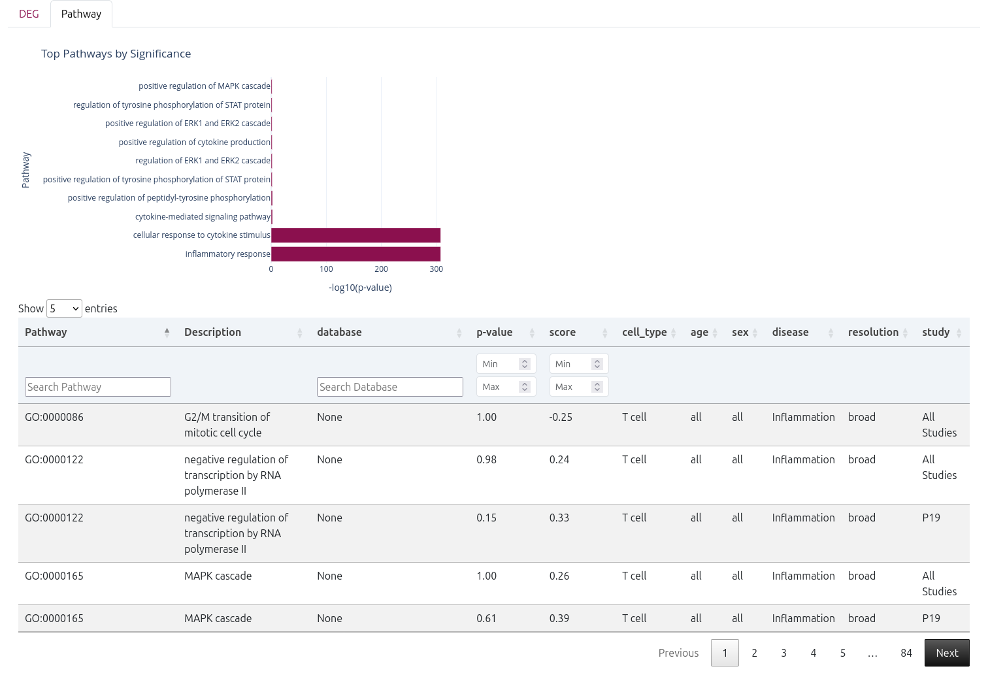Sort results by study column
Screen dimensions: 988x677
coord(958,331)
